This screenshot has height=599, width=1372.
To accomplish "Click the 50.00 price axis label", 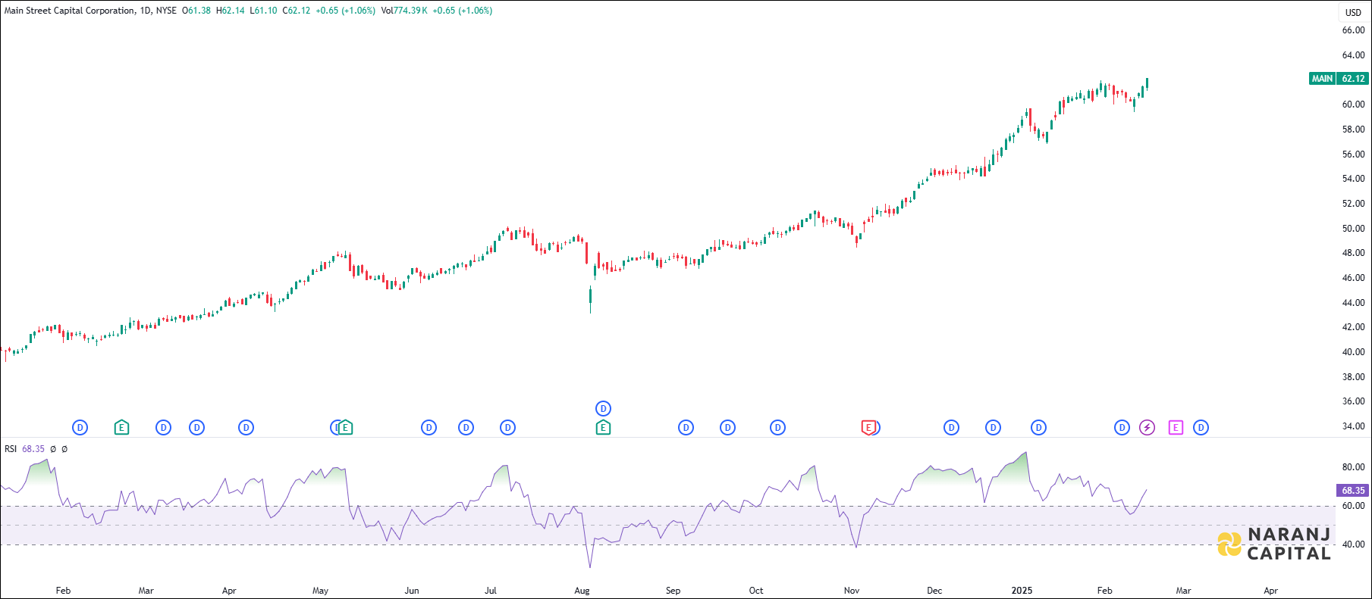I will pyautogui.click(x=1353, y=229).
